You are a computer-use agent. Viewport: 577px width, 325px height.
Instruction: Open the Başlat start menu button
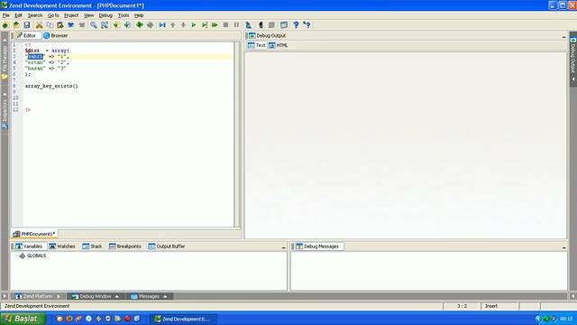point(23,319)
